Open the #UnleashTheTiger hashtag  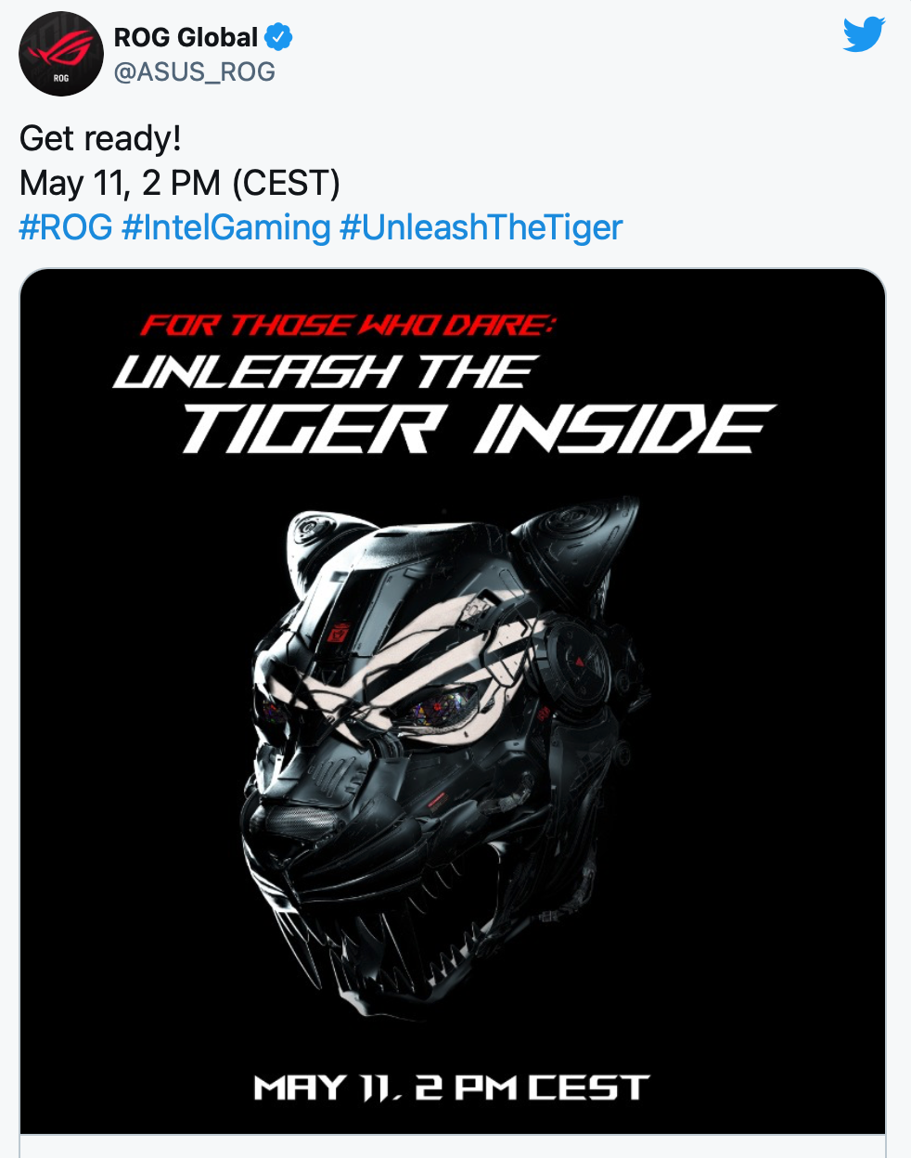pos(481,227)
